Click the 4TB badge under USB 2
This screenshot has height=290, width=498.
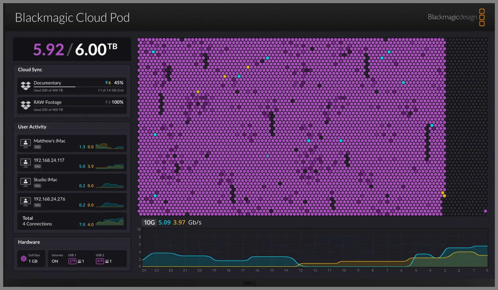100,261
